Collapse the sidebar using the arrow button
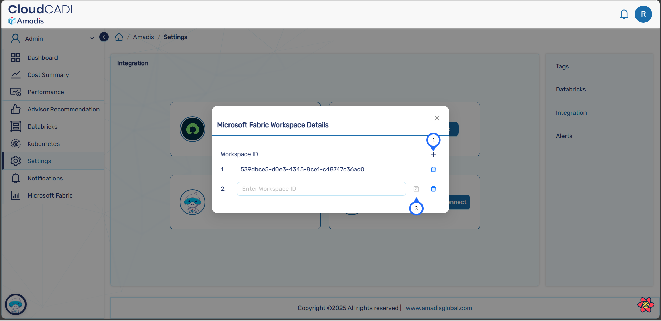Viewport: 661px width, 321px height. click(104, 37)
